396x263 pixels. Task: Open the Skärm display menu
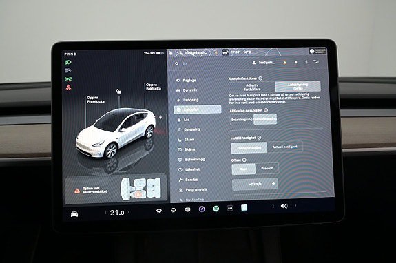click(x=186, y=149)
